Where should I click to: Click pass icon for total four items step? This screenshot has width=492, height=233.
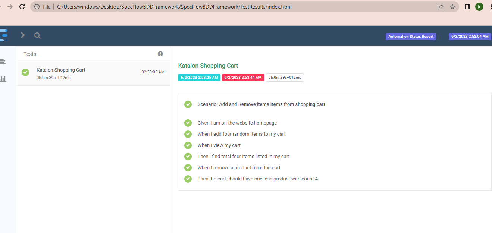pyautogui.click(x=188, y=157)
